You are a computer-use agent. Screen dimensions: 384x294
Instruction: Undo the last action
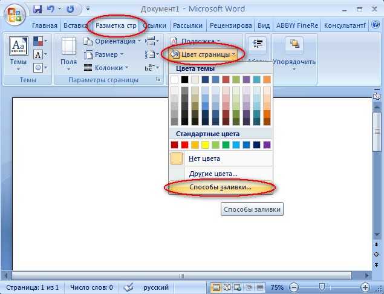(x=51, y=9)
